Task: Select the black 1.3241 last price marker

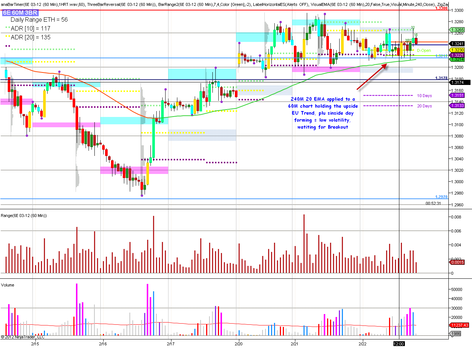Action: point(457,44)
